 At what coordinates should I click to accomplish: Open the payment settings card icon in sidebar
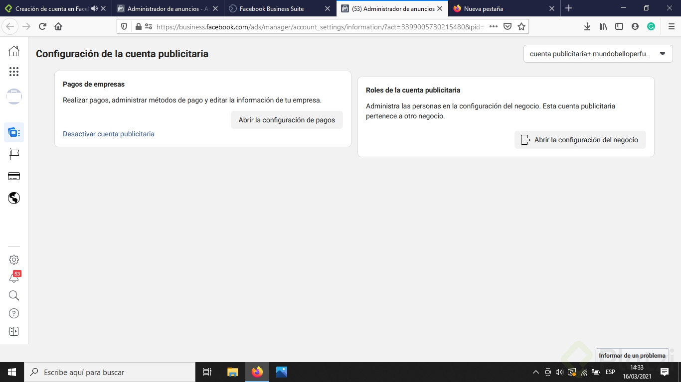(x=14, y=176)
